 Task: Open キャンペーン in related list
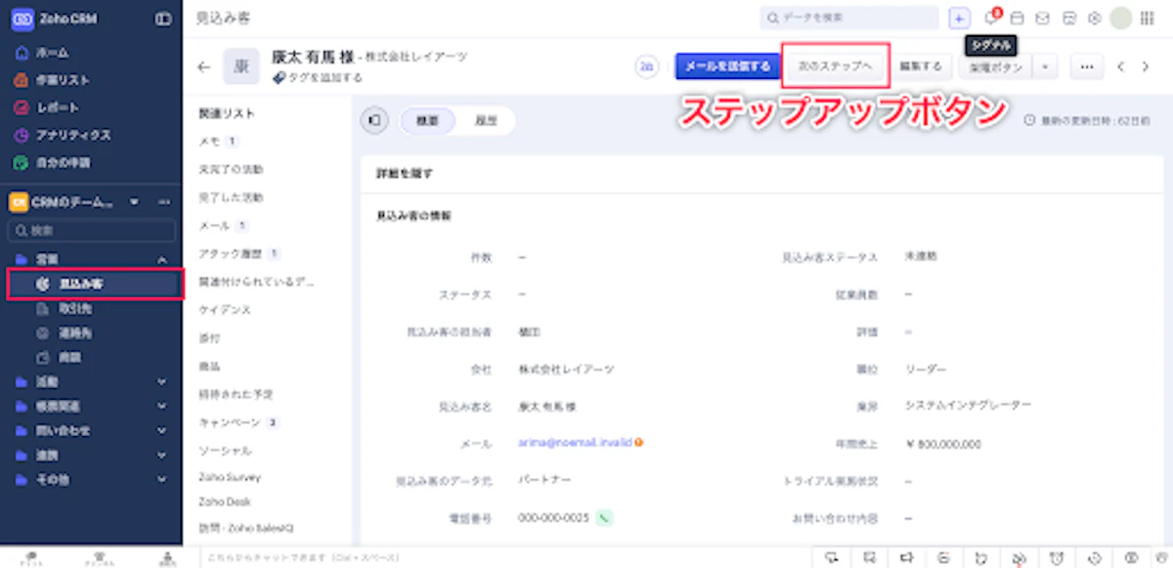(230, 422)
